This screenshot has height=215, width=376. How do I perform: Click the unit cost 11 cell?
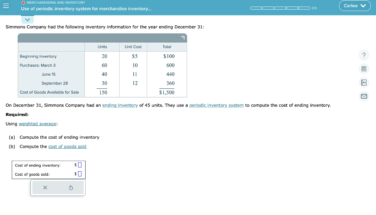(135, 74)
